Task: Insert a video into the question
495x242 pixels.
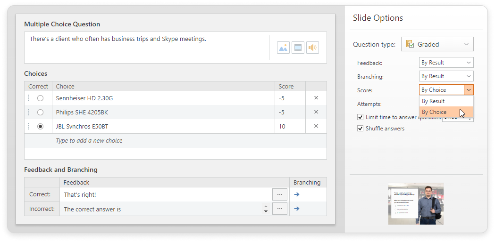Action: point(298,48)
